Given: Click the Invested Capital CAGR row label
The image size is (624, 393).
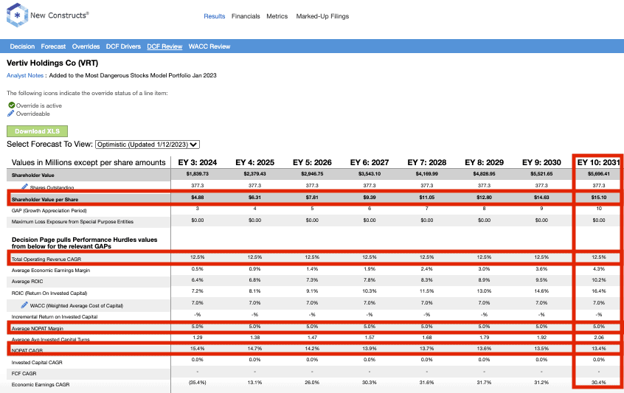Looking at the screenshot, I should (37, 362).
